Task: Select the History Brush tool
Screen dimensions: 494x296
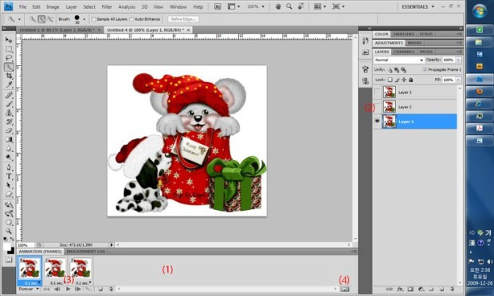Action: pos(9,122)
